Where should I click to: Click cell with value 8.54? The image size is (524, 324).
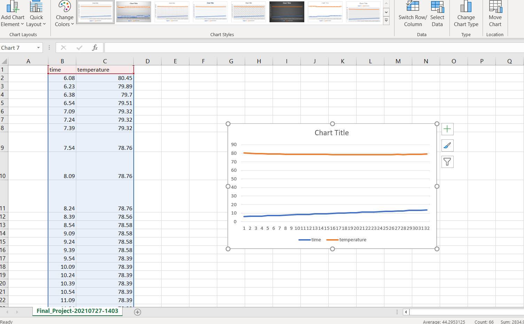point(62,225)
